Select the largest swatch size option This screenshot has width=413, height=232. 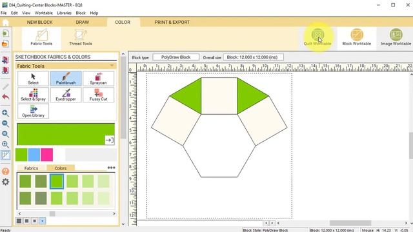tap(19, 221)
